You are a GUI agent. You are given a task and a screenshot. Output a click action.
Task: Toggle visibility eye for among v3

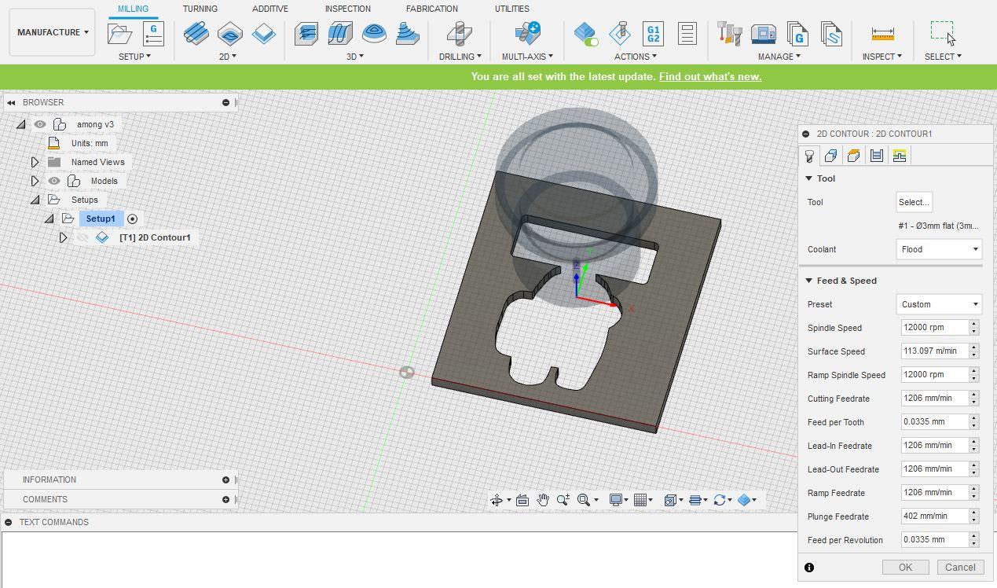coord(40,124)
